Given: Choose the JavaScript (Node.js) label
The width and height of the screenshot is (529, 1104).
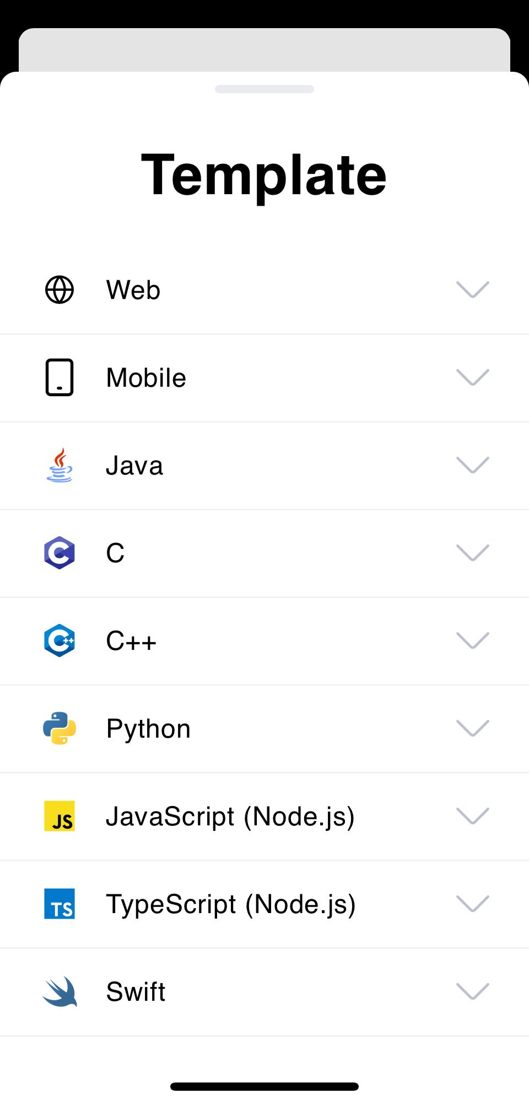Looking at the screenshot, I should pyautogui.click(x=230, y=817).
